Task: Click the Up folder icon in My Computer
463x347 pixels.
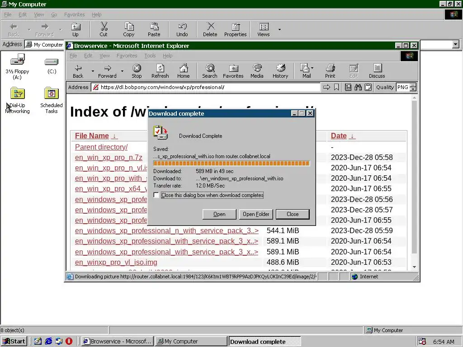Action: [x=76, y=29]
